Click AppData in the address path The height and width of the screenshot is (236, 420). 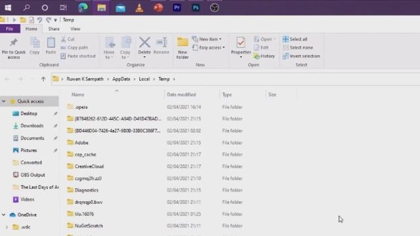(x=121, y=79)
